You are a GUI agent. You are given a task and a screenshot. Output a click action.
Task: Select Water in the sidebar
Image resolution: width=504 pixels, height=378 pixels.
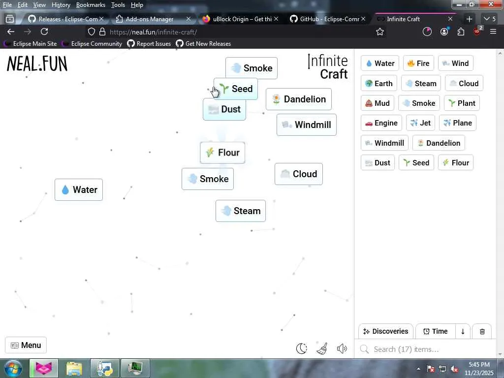click(380, 63)
